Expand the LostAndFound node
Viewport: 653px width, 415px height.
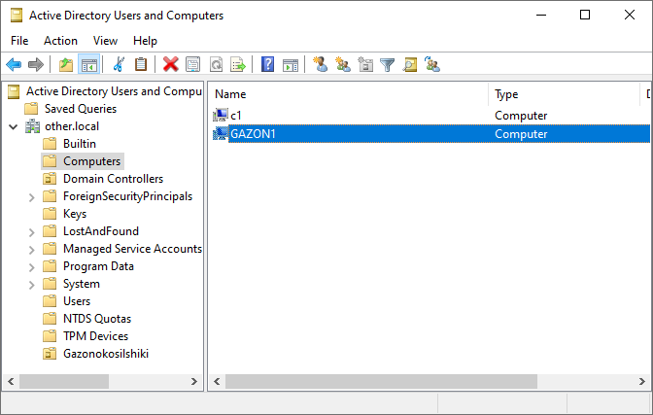pos(32,232)
